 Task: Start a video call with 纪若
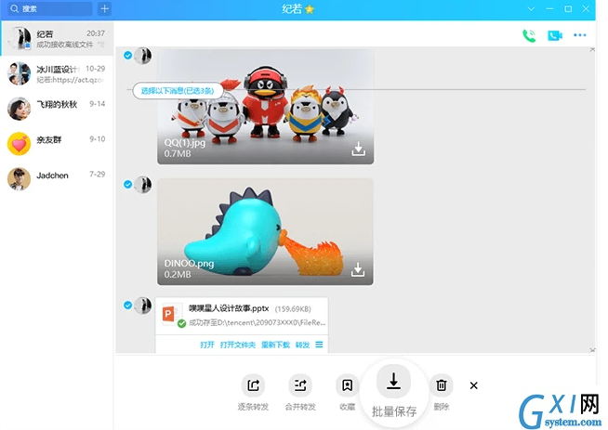point(555,35)
